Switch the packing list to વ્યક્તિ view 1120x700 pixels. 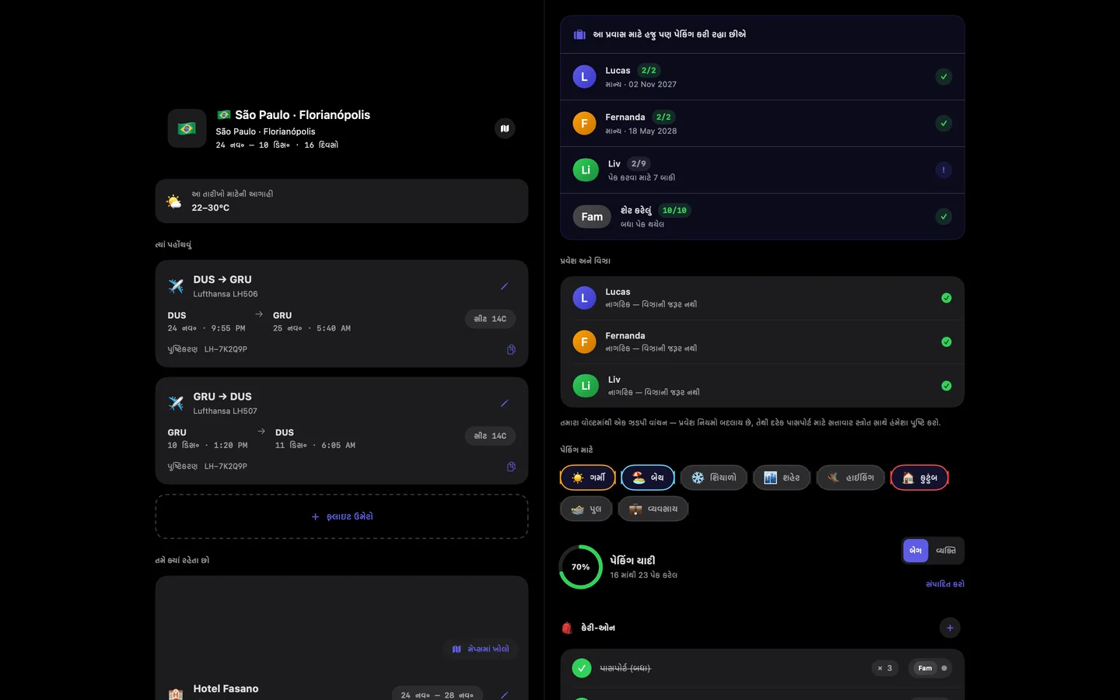coord(946,551)
